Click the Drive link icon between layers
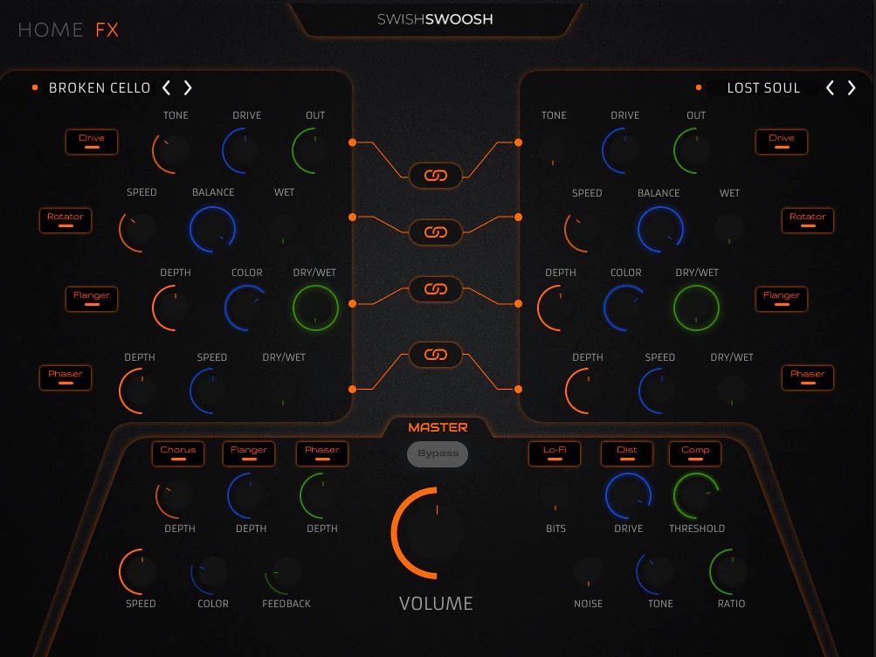The image size is (876, 657). pos(436,176)
